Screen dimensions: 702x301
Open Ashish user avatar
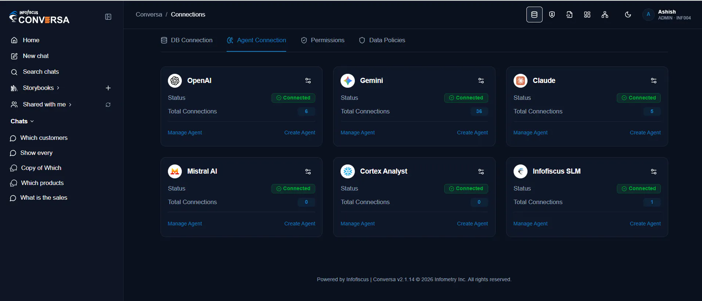648,15
